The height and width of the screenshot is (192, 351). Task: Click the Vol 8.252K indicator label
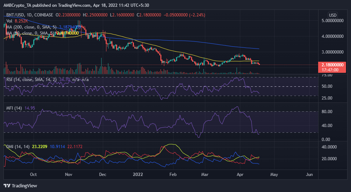click(x=17, y=21)
